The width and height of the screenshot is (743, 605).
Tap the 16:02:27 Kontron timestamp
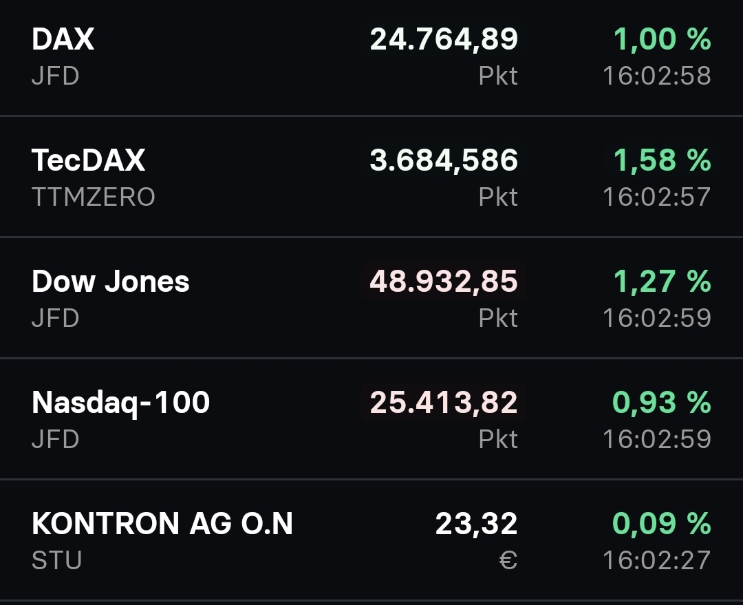(x=656, y=560)
